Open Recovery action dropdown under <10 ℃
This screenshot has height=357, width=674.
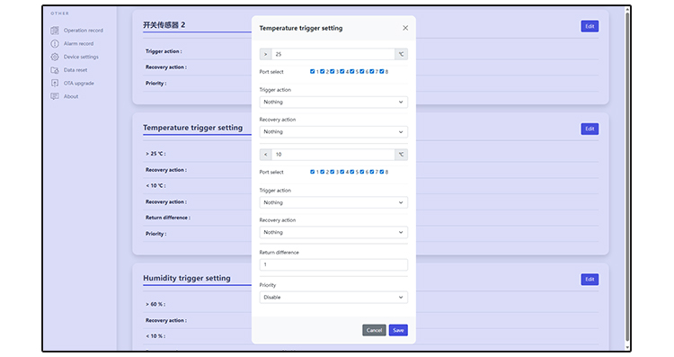tap(333, 232)
